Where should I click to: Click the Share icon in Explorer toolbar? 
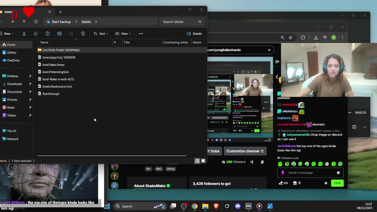click(x=71, y=34)
